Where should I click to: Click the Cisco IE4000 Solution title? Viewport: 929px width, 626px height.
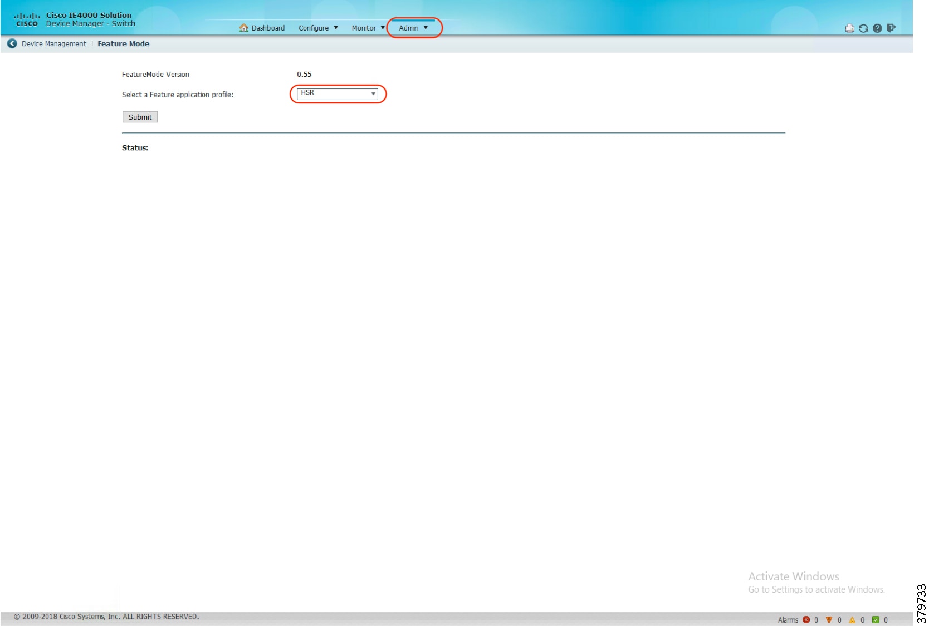[x=89, y=15]
